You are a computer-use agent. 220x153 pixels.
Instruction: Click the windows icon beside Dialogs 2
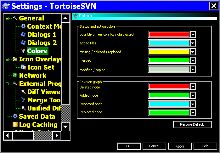pyautogui.click(x=23, y=42)
